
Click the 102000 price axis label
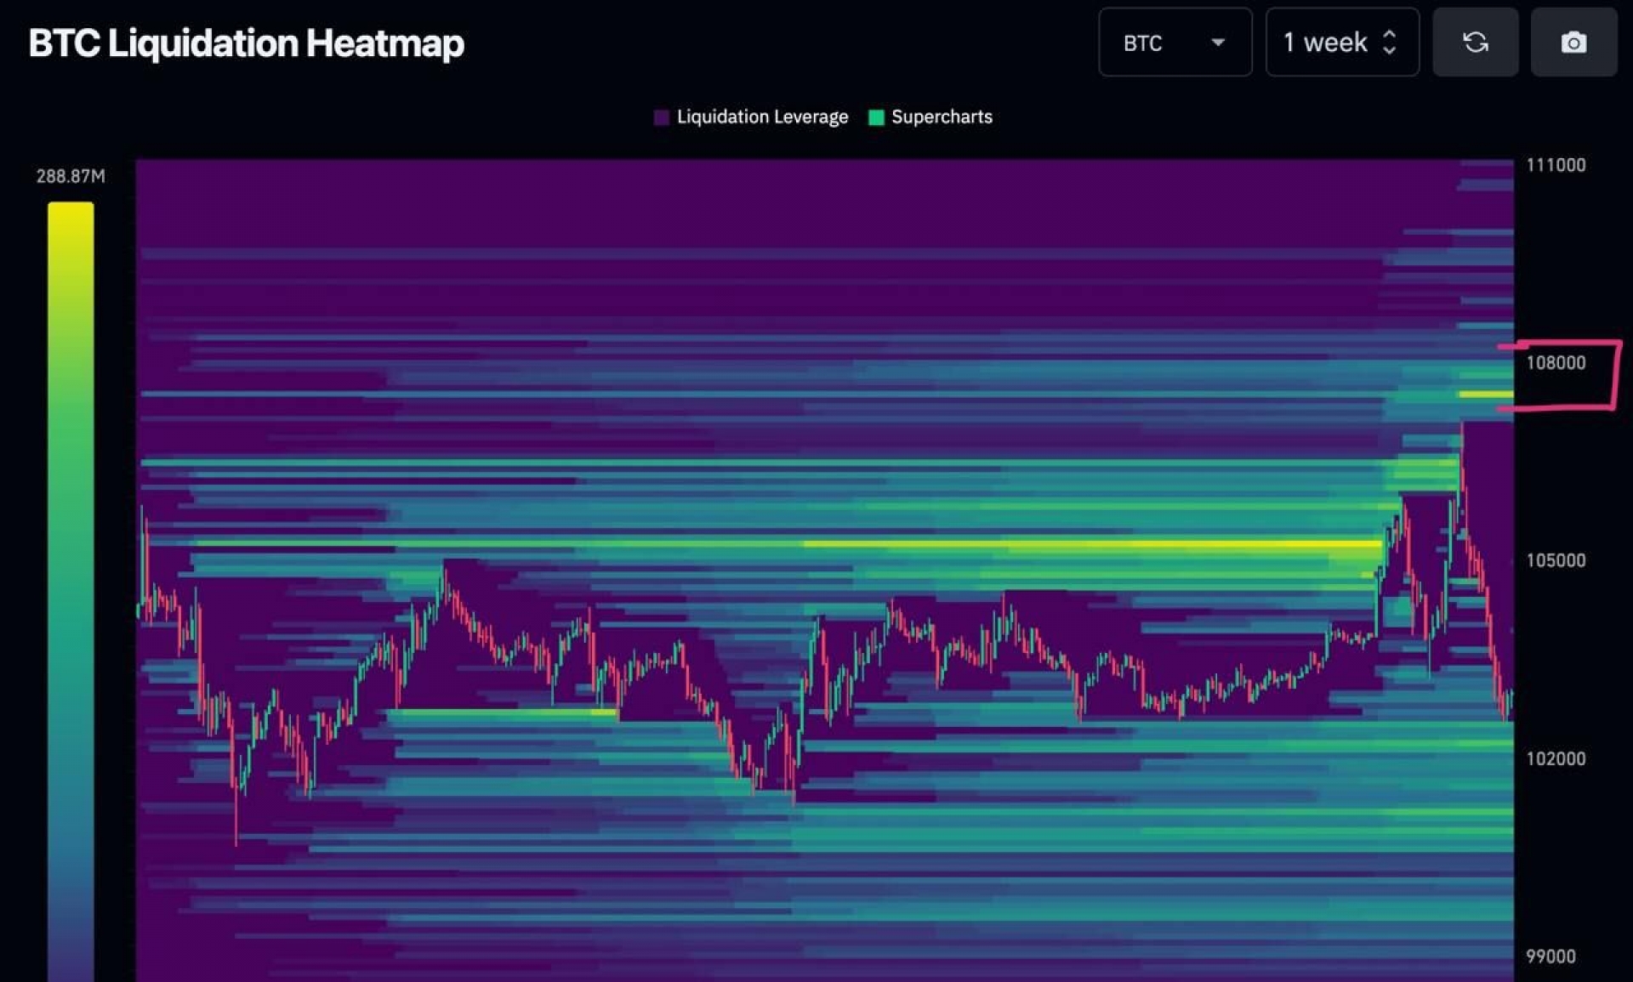click(1556, 758)
